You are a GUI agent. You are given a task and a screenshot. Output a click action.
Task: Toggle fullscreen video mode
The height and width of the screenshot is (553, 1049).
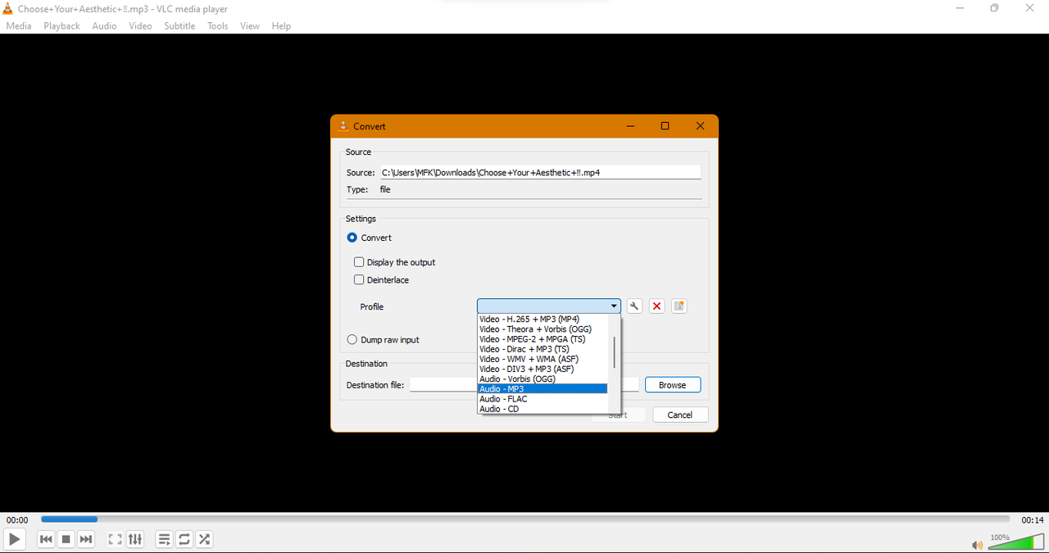(115, 539)
